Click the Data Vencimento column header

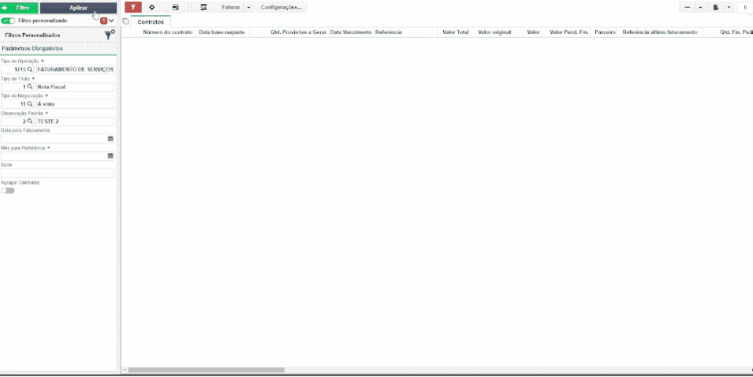click(x=351, y=32)
